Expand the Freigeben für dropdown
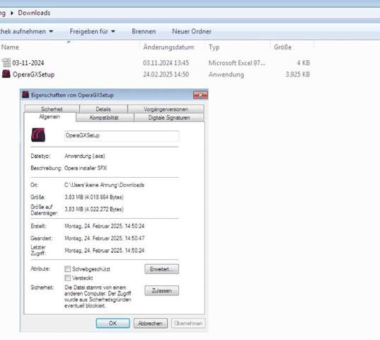This screenshot has height=340, width=380. [113, 31]
